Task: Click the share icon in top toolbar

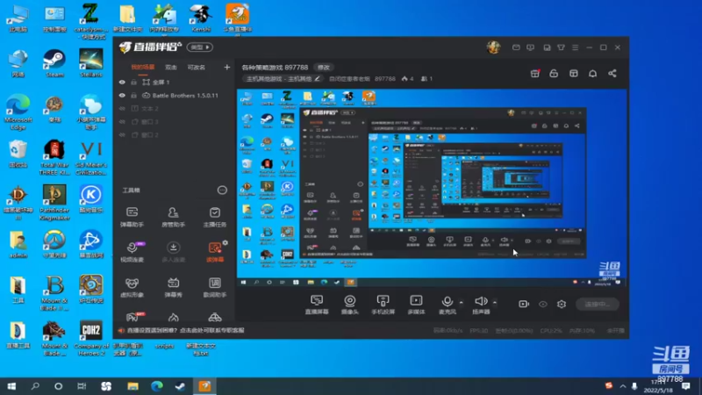Action: coord(612,74)
